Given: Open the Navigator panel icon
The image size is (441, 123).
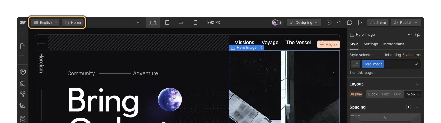Looking at the screenshot, I should click(23, 57).
